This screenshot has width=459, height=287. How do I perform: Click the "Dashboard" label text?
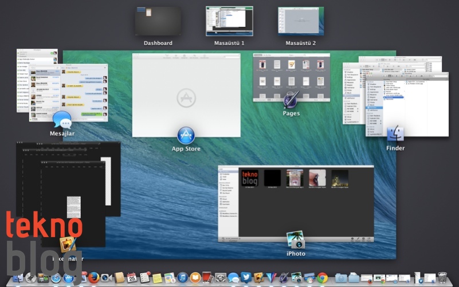click(x=158, y=43)
